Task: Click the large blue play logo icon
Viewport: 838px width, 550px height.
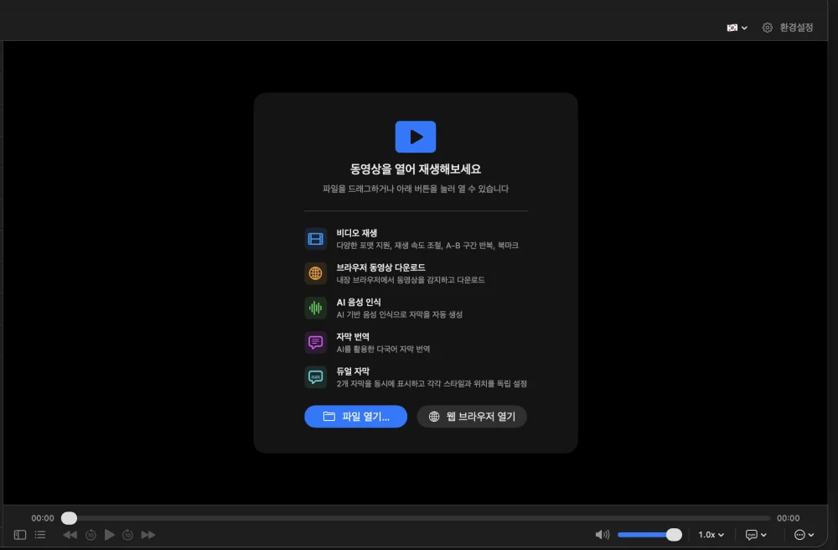Action: (x=416, y=137)
